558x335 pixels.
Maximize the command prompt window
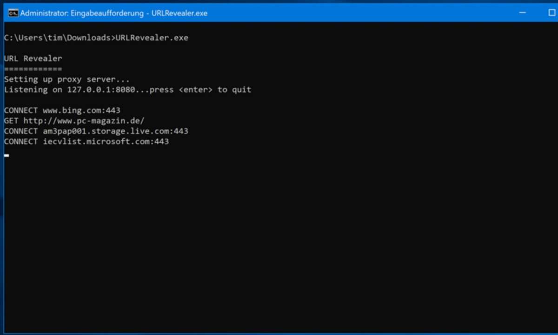point(552,13)
